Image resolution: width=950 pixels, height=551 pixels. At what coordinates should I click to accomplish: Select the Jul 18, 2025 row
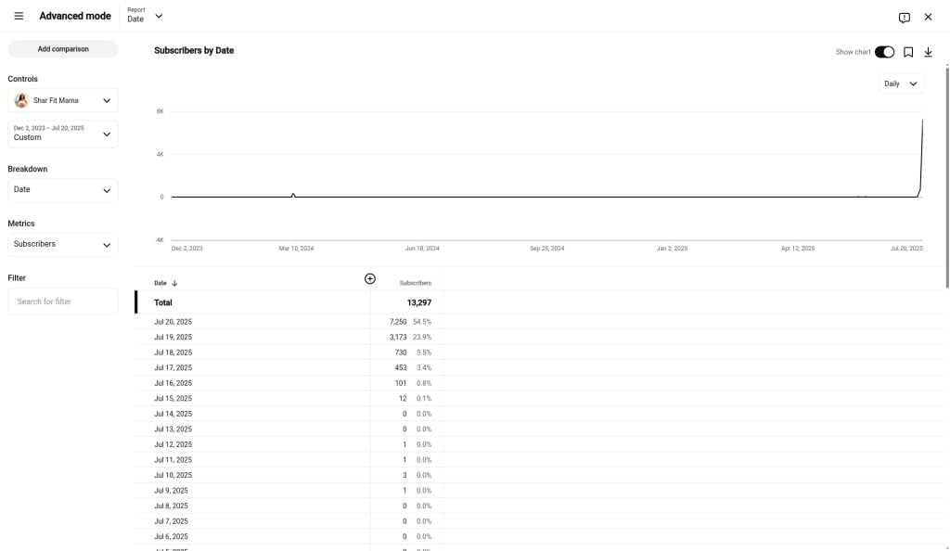539,352
